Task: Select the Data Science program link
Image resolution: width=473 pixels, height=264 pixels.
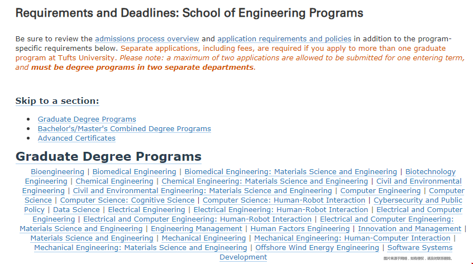Action: (x=77, y=210)
